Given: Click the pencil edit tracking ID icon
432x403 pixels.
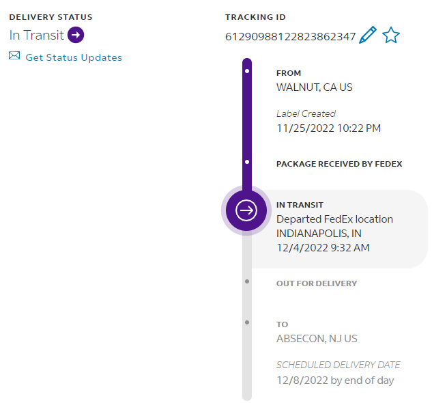Looking at the screenshot, I should [x=368, y=36].
